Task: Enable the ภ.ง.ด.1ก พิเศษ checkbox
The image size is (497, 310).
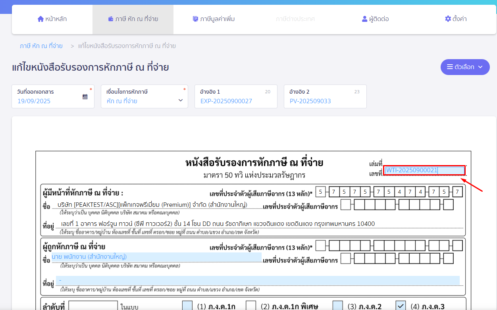Action: (251, 304)
